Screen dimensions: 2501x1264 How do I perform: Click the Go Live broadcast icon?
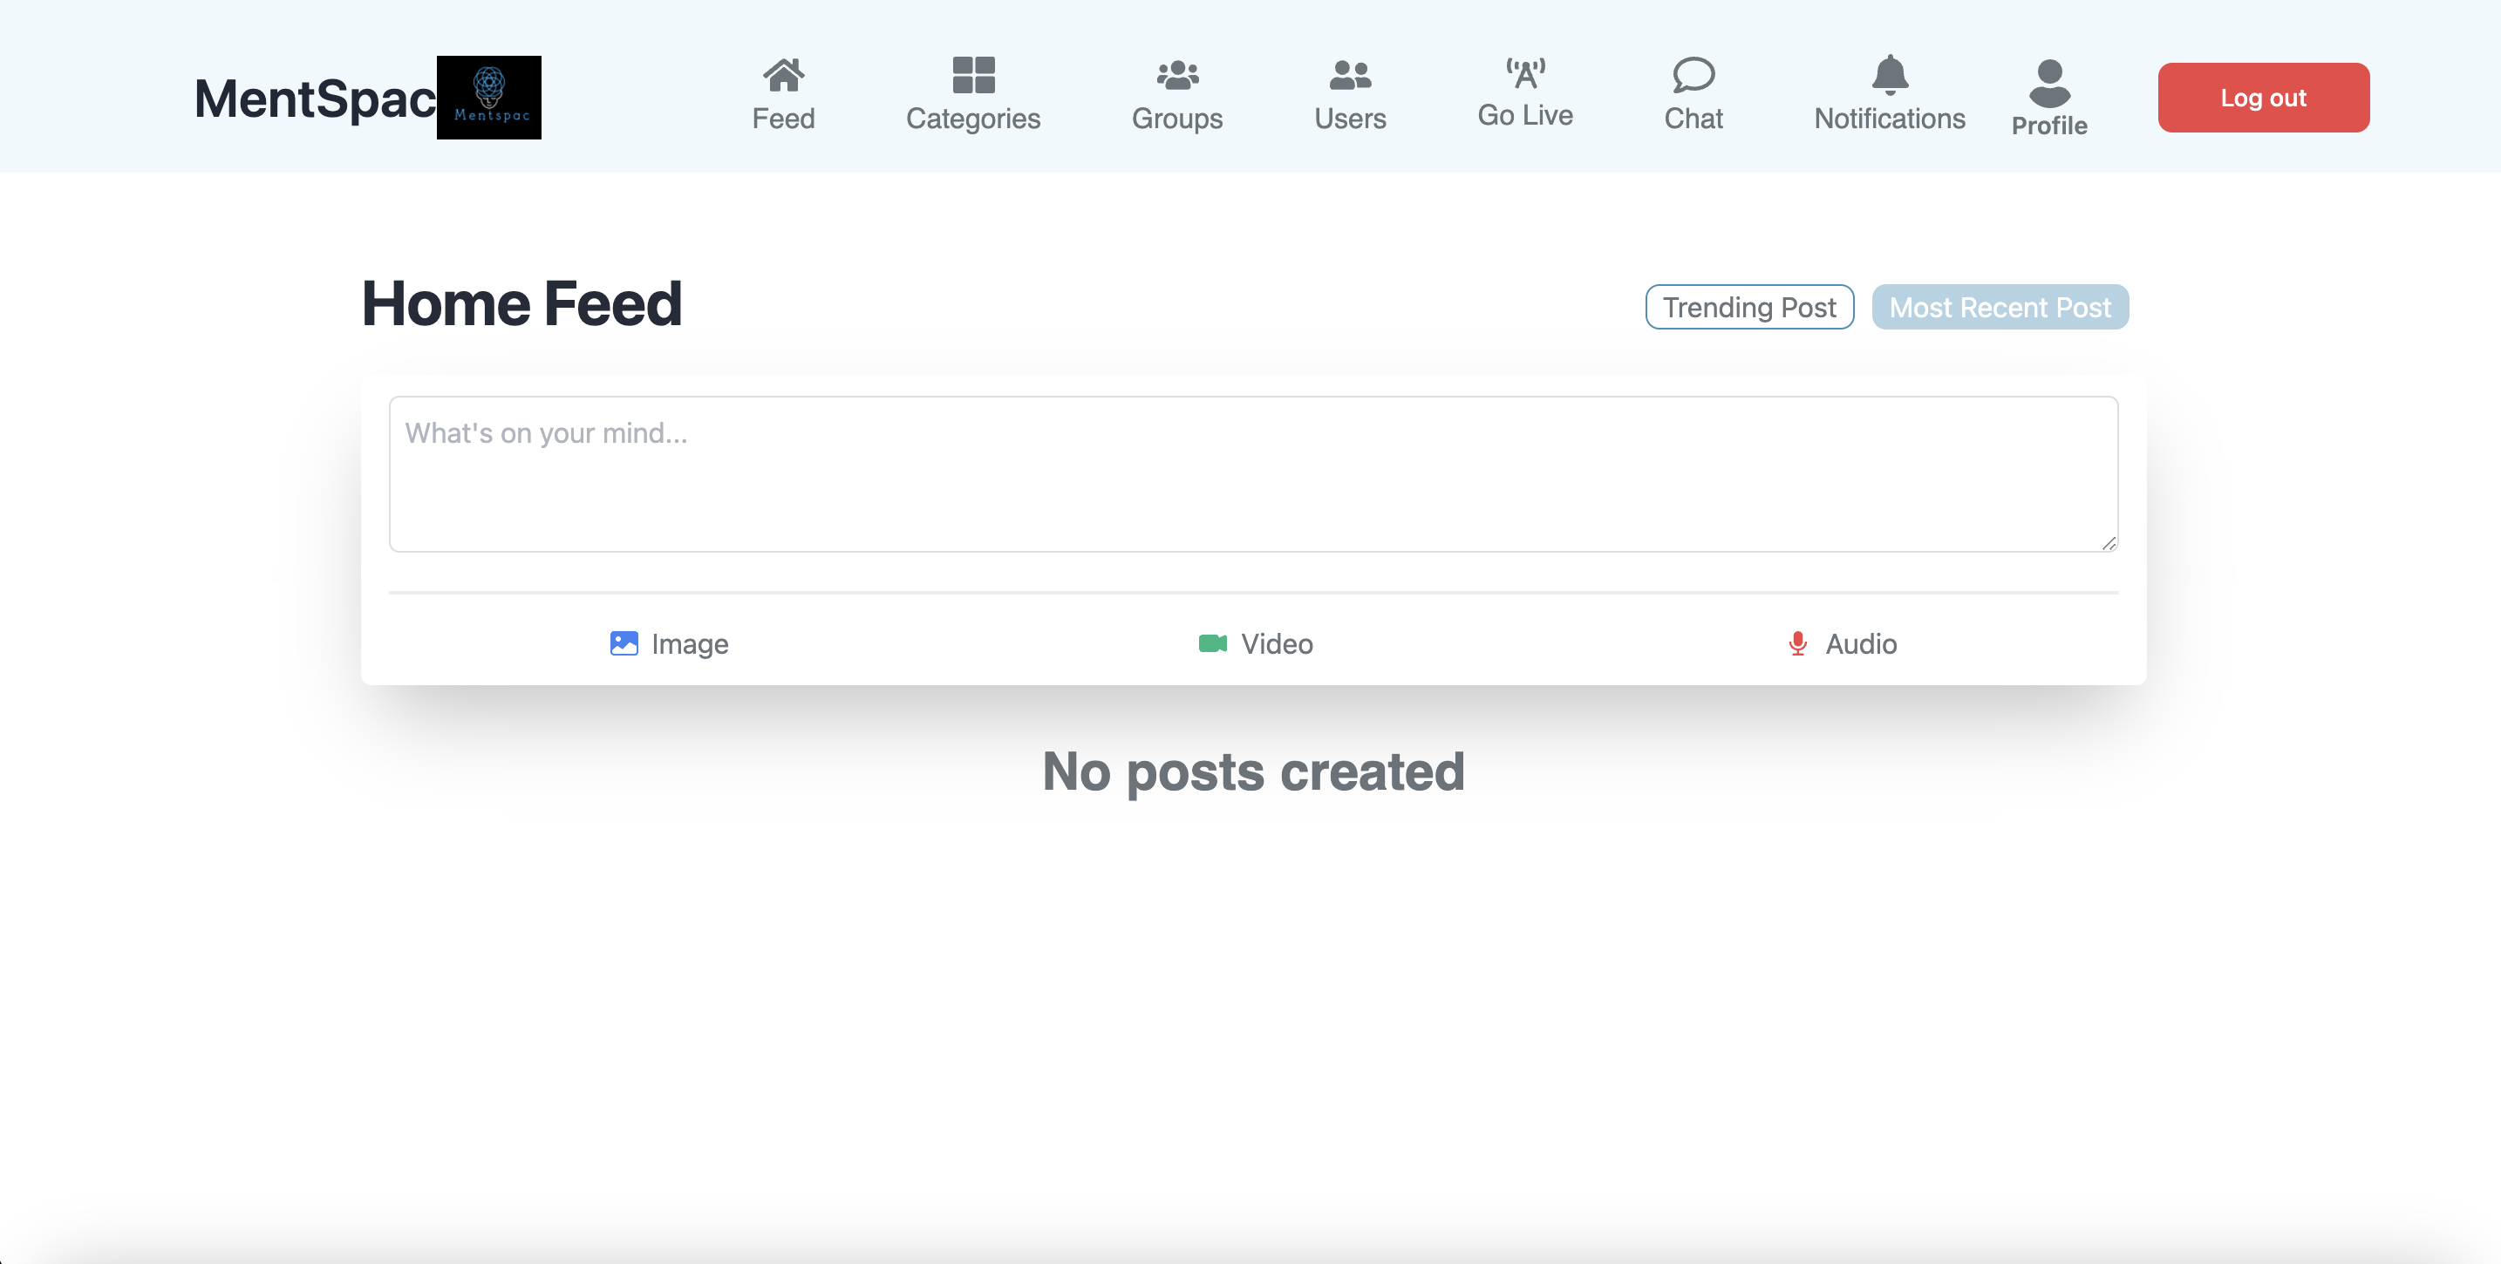[1525, 73]
